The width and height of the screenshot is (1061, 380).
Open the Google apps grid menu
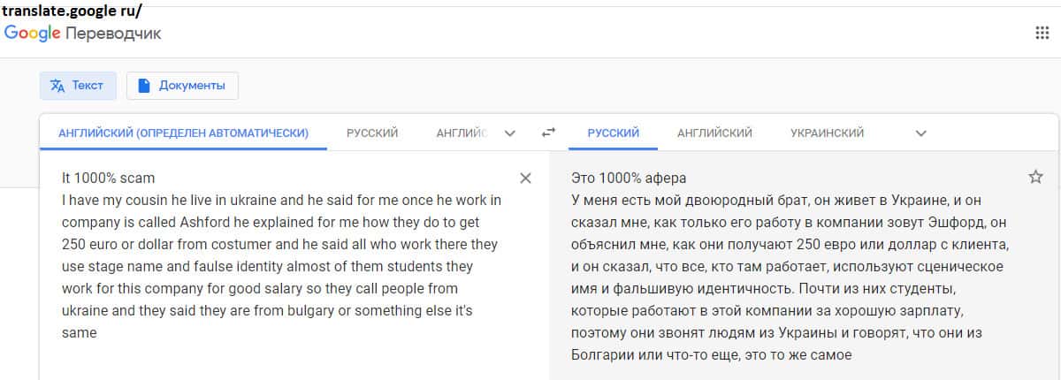[1042, 34]
